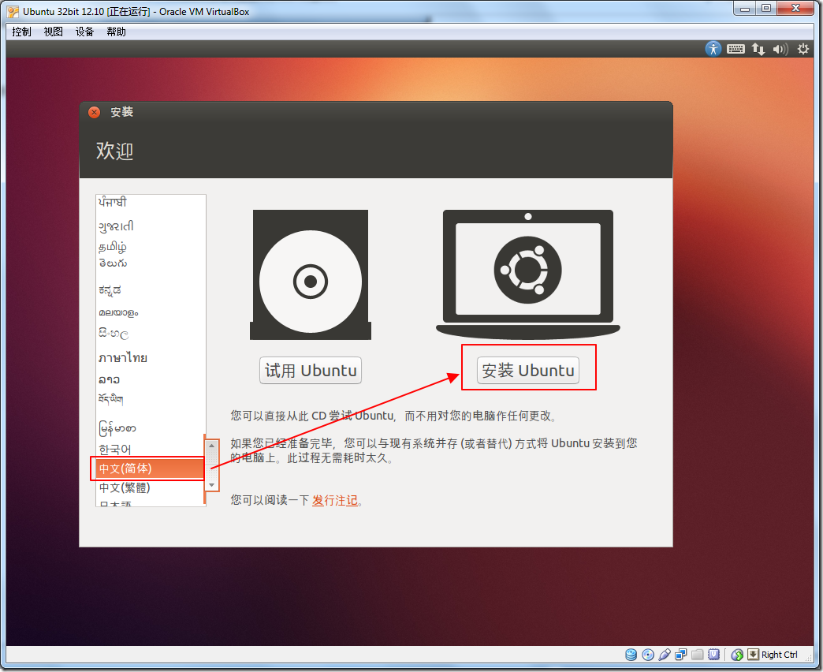This screenshot has height=672, width=823.
Task: Click the keyboard capture arrow icon
Action: 753,654
